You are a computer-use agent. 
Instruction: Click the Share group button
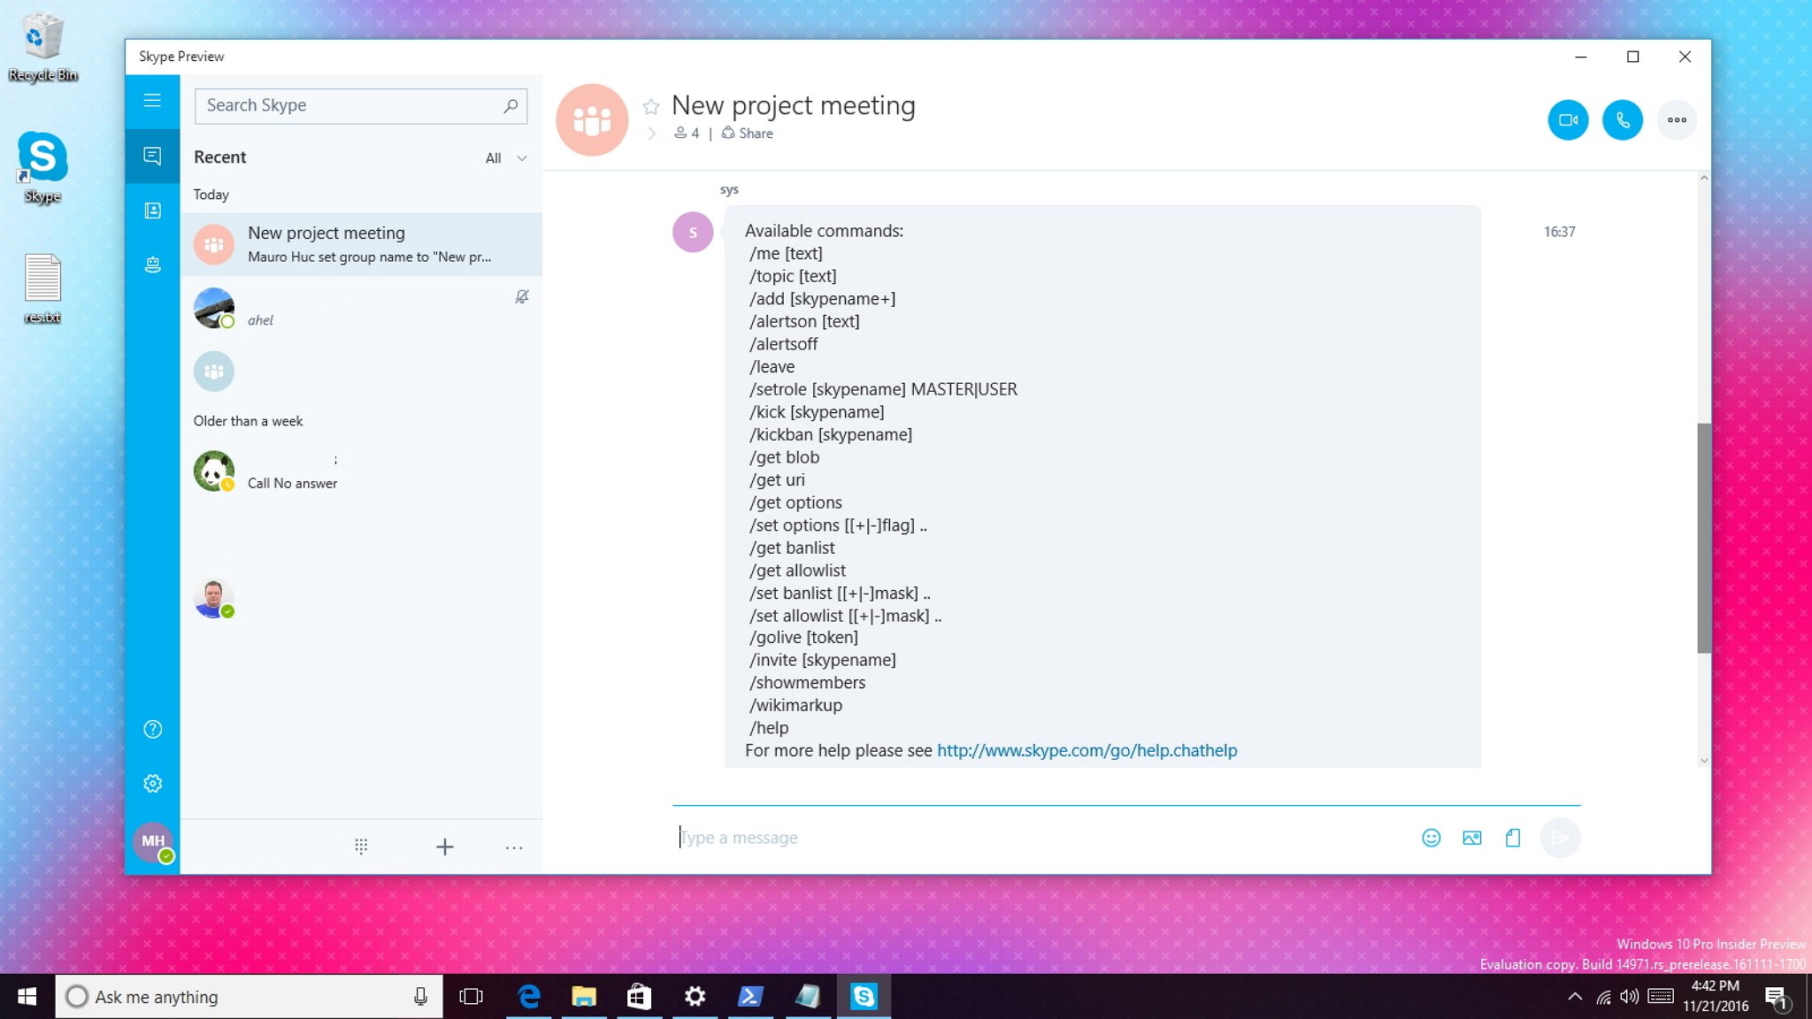748,134
